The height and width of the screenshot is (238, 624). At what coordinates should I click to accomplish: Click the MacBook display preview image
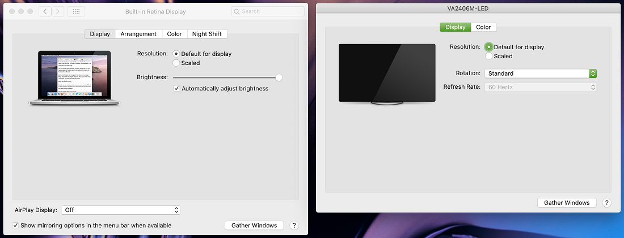74,78
